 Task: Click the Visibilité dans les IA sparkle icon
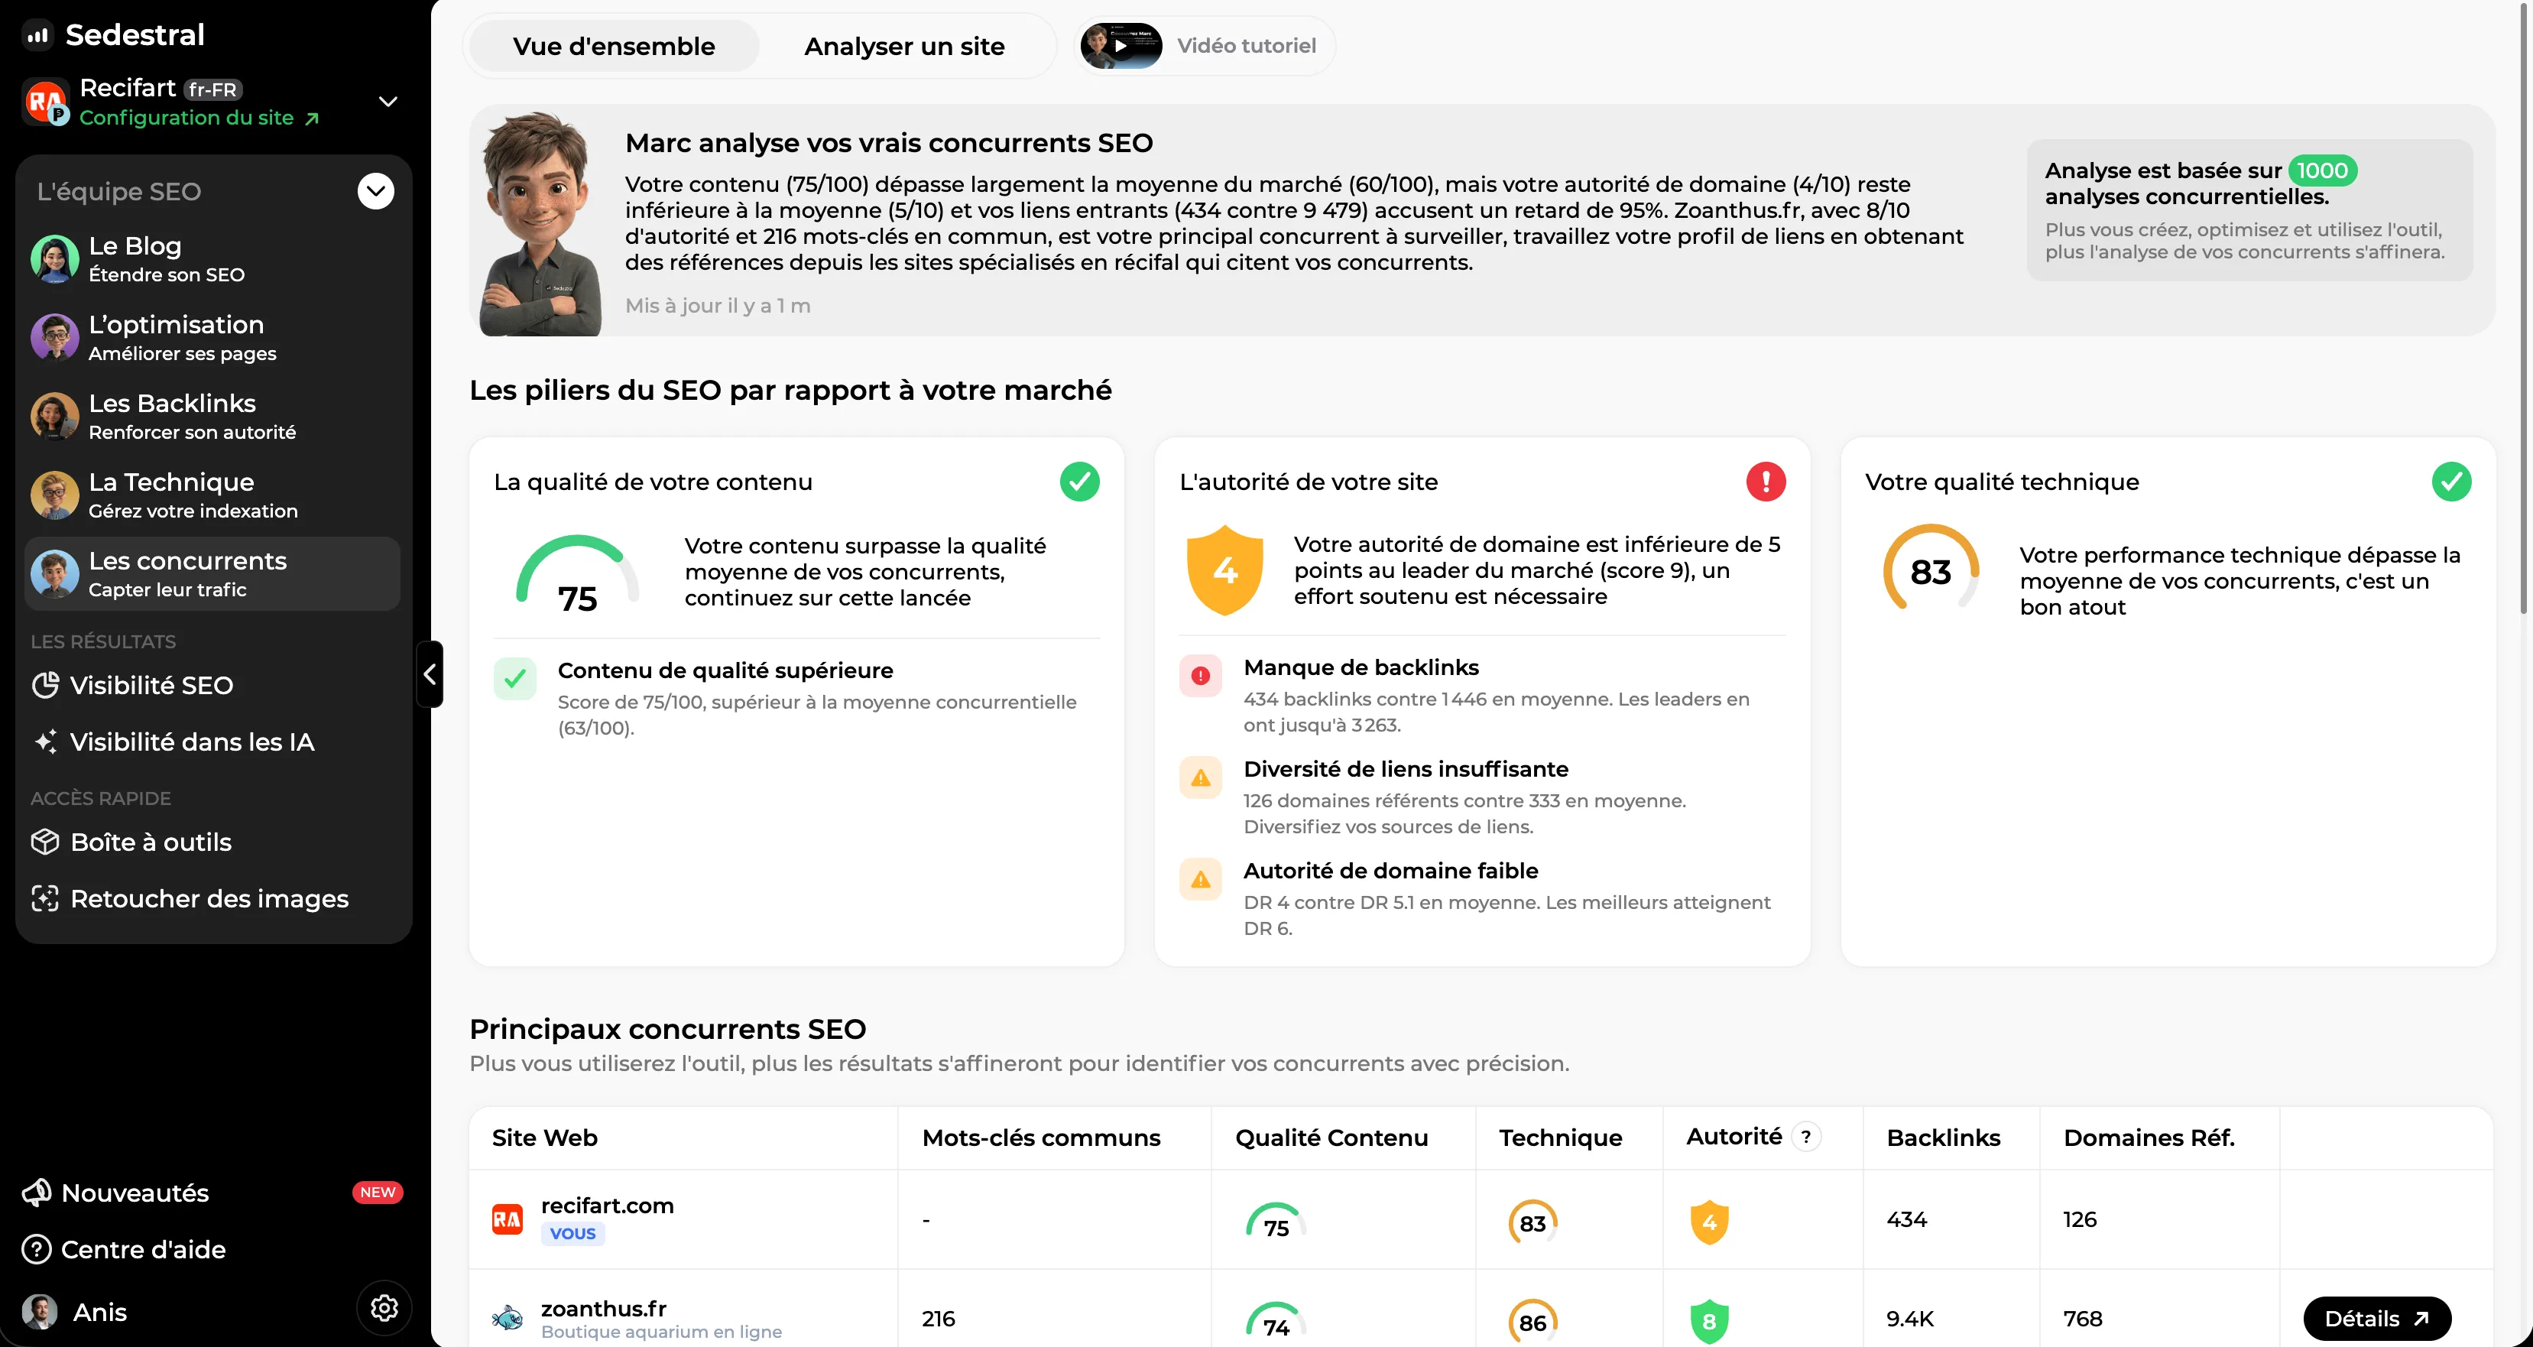(x=45, y=742)
